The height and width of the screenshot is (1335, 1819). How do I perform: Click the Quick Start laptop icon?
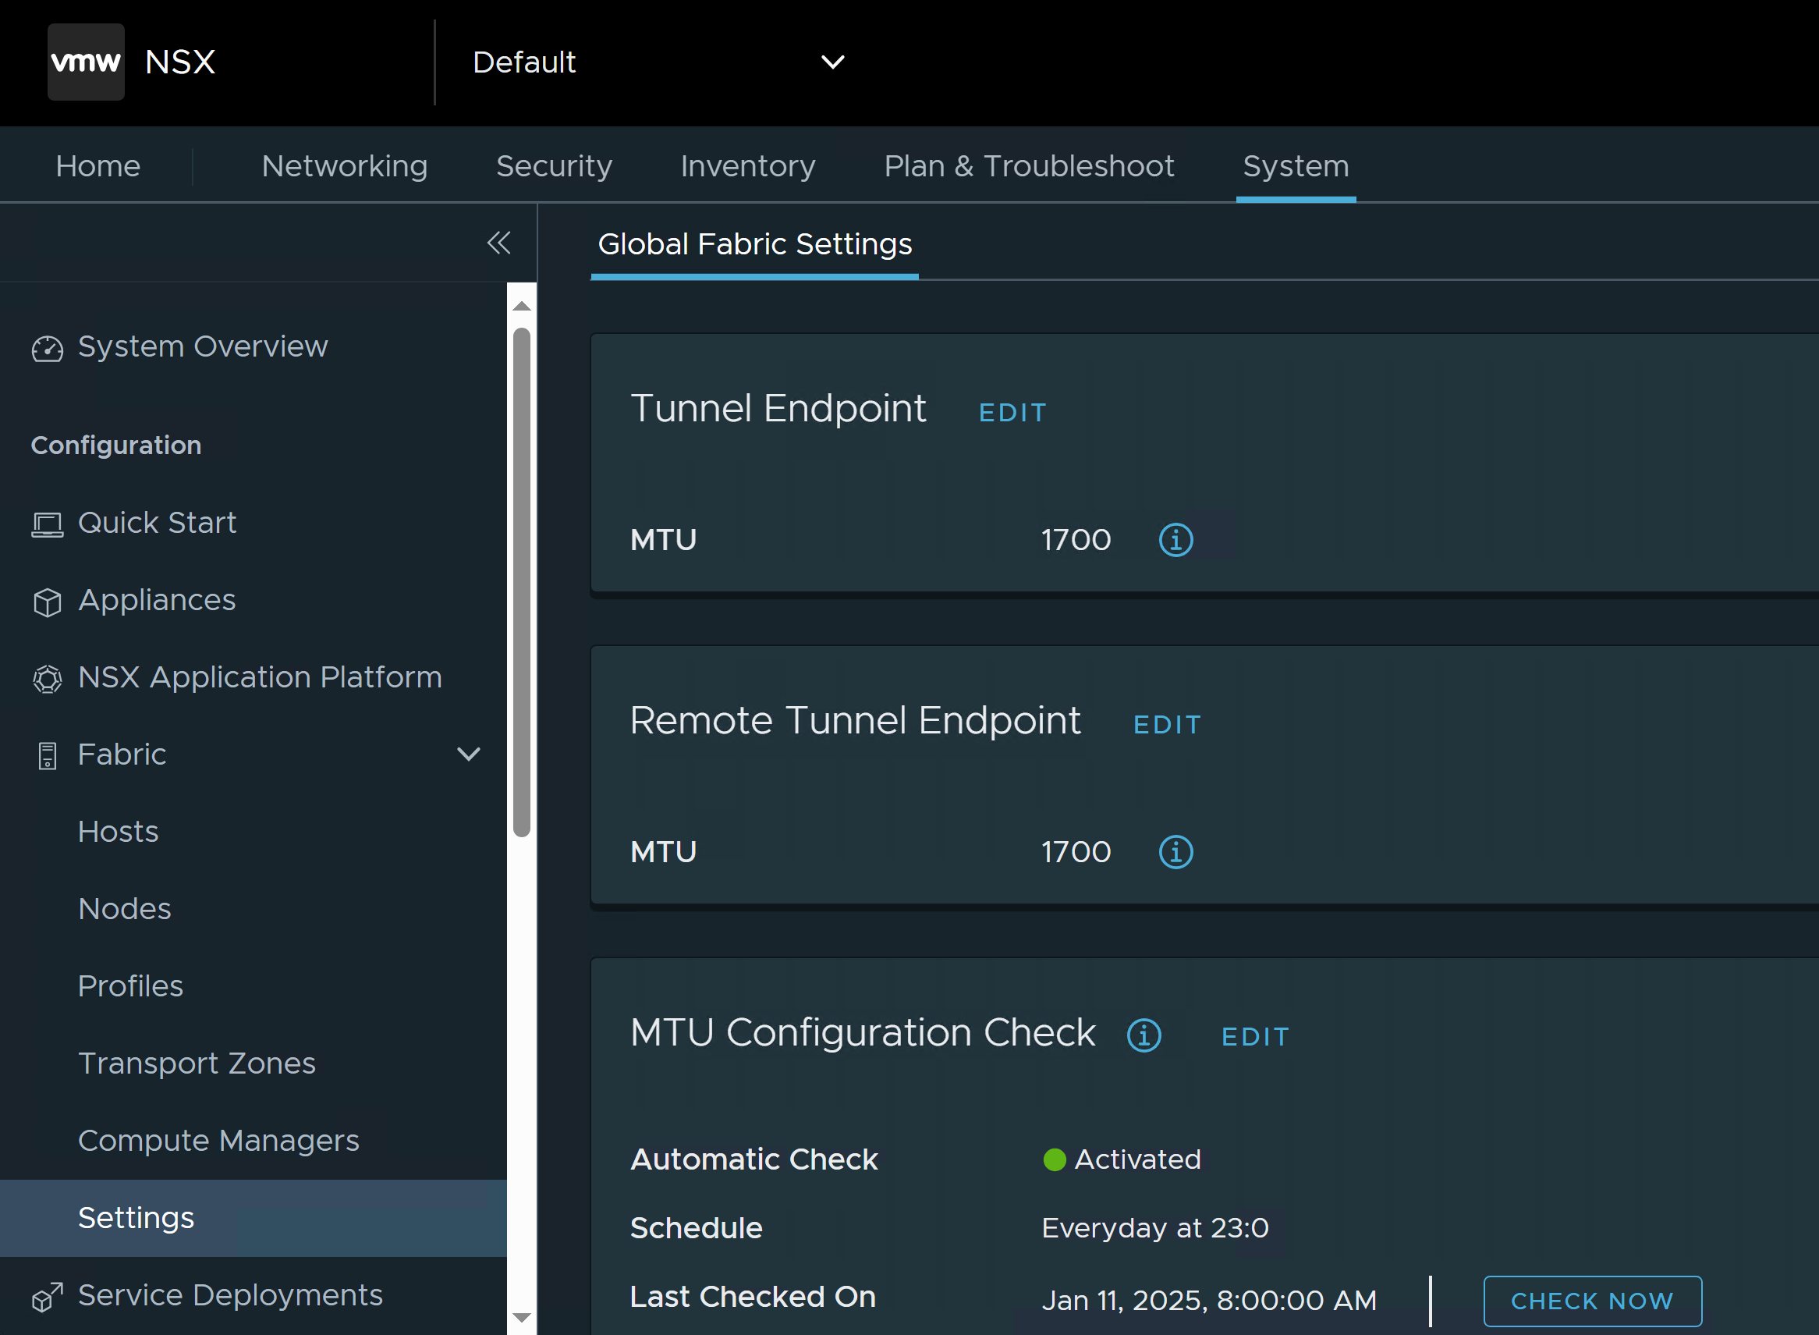click(47, 524)
